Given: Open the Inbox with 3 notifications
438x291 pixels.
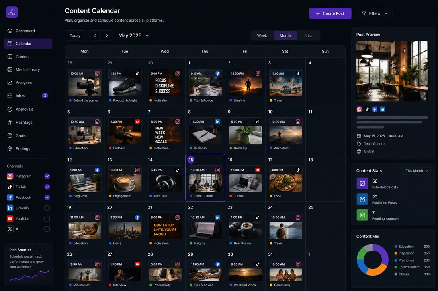Looking at the screenshot, I should tap(28, 96).
